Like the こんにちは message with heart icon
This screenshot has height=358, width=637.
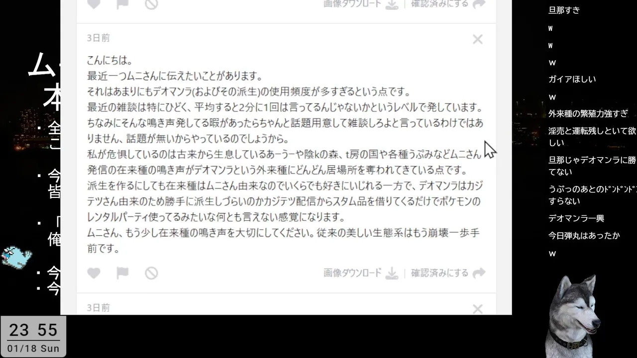tap(94, 273)
